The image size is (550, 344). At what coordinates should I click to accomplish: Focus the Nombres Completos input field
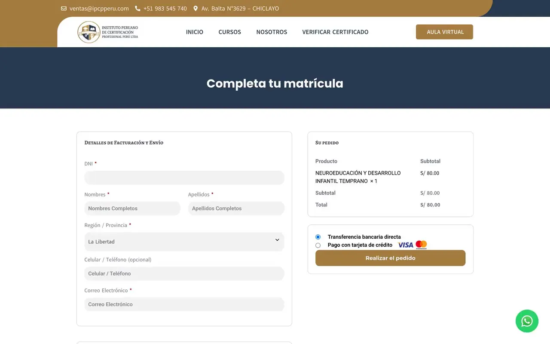point(132,209)
